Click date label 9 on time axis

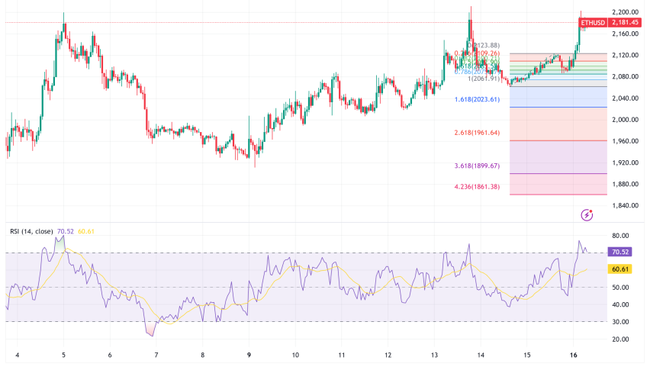click(x=249, y=356)
